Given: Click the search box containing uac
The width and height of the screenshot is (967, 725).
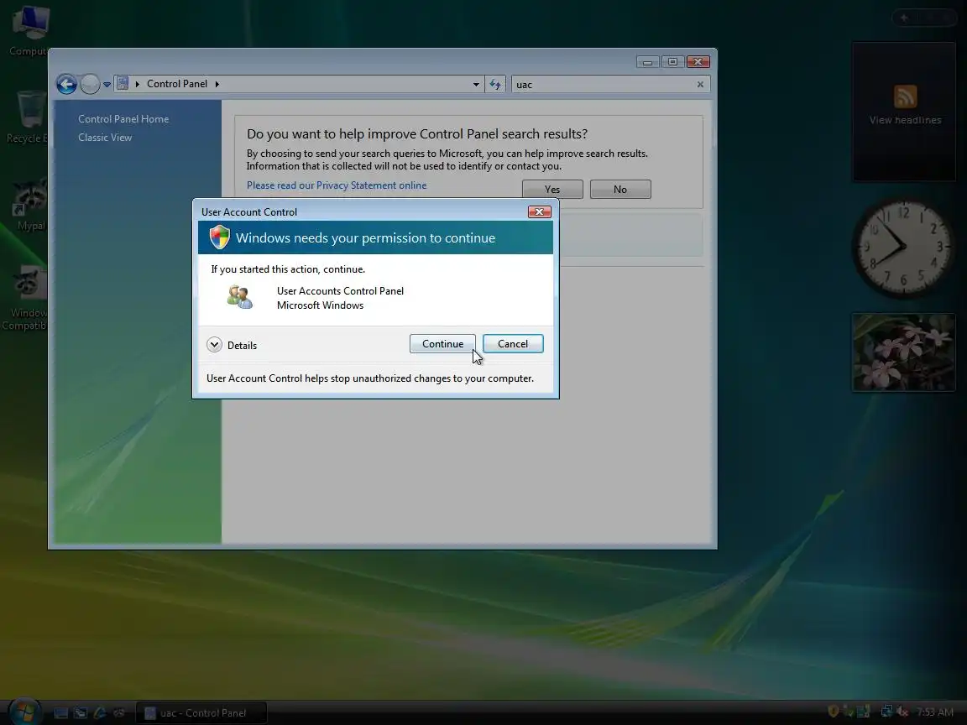Looking at the screenshot, I should click(x=604, y=85).
